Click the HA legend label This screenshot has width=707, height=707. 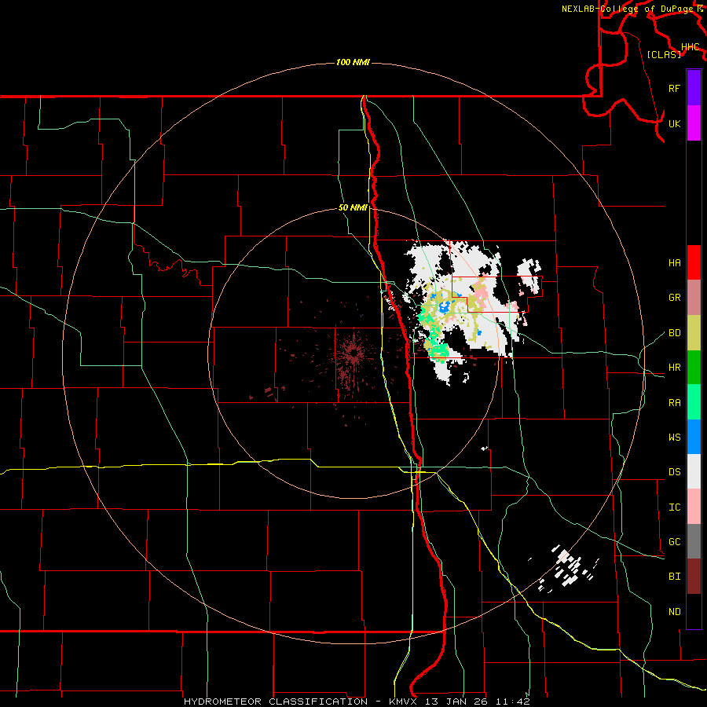coord(674,263)
